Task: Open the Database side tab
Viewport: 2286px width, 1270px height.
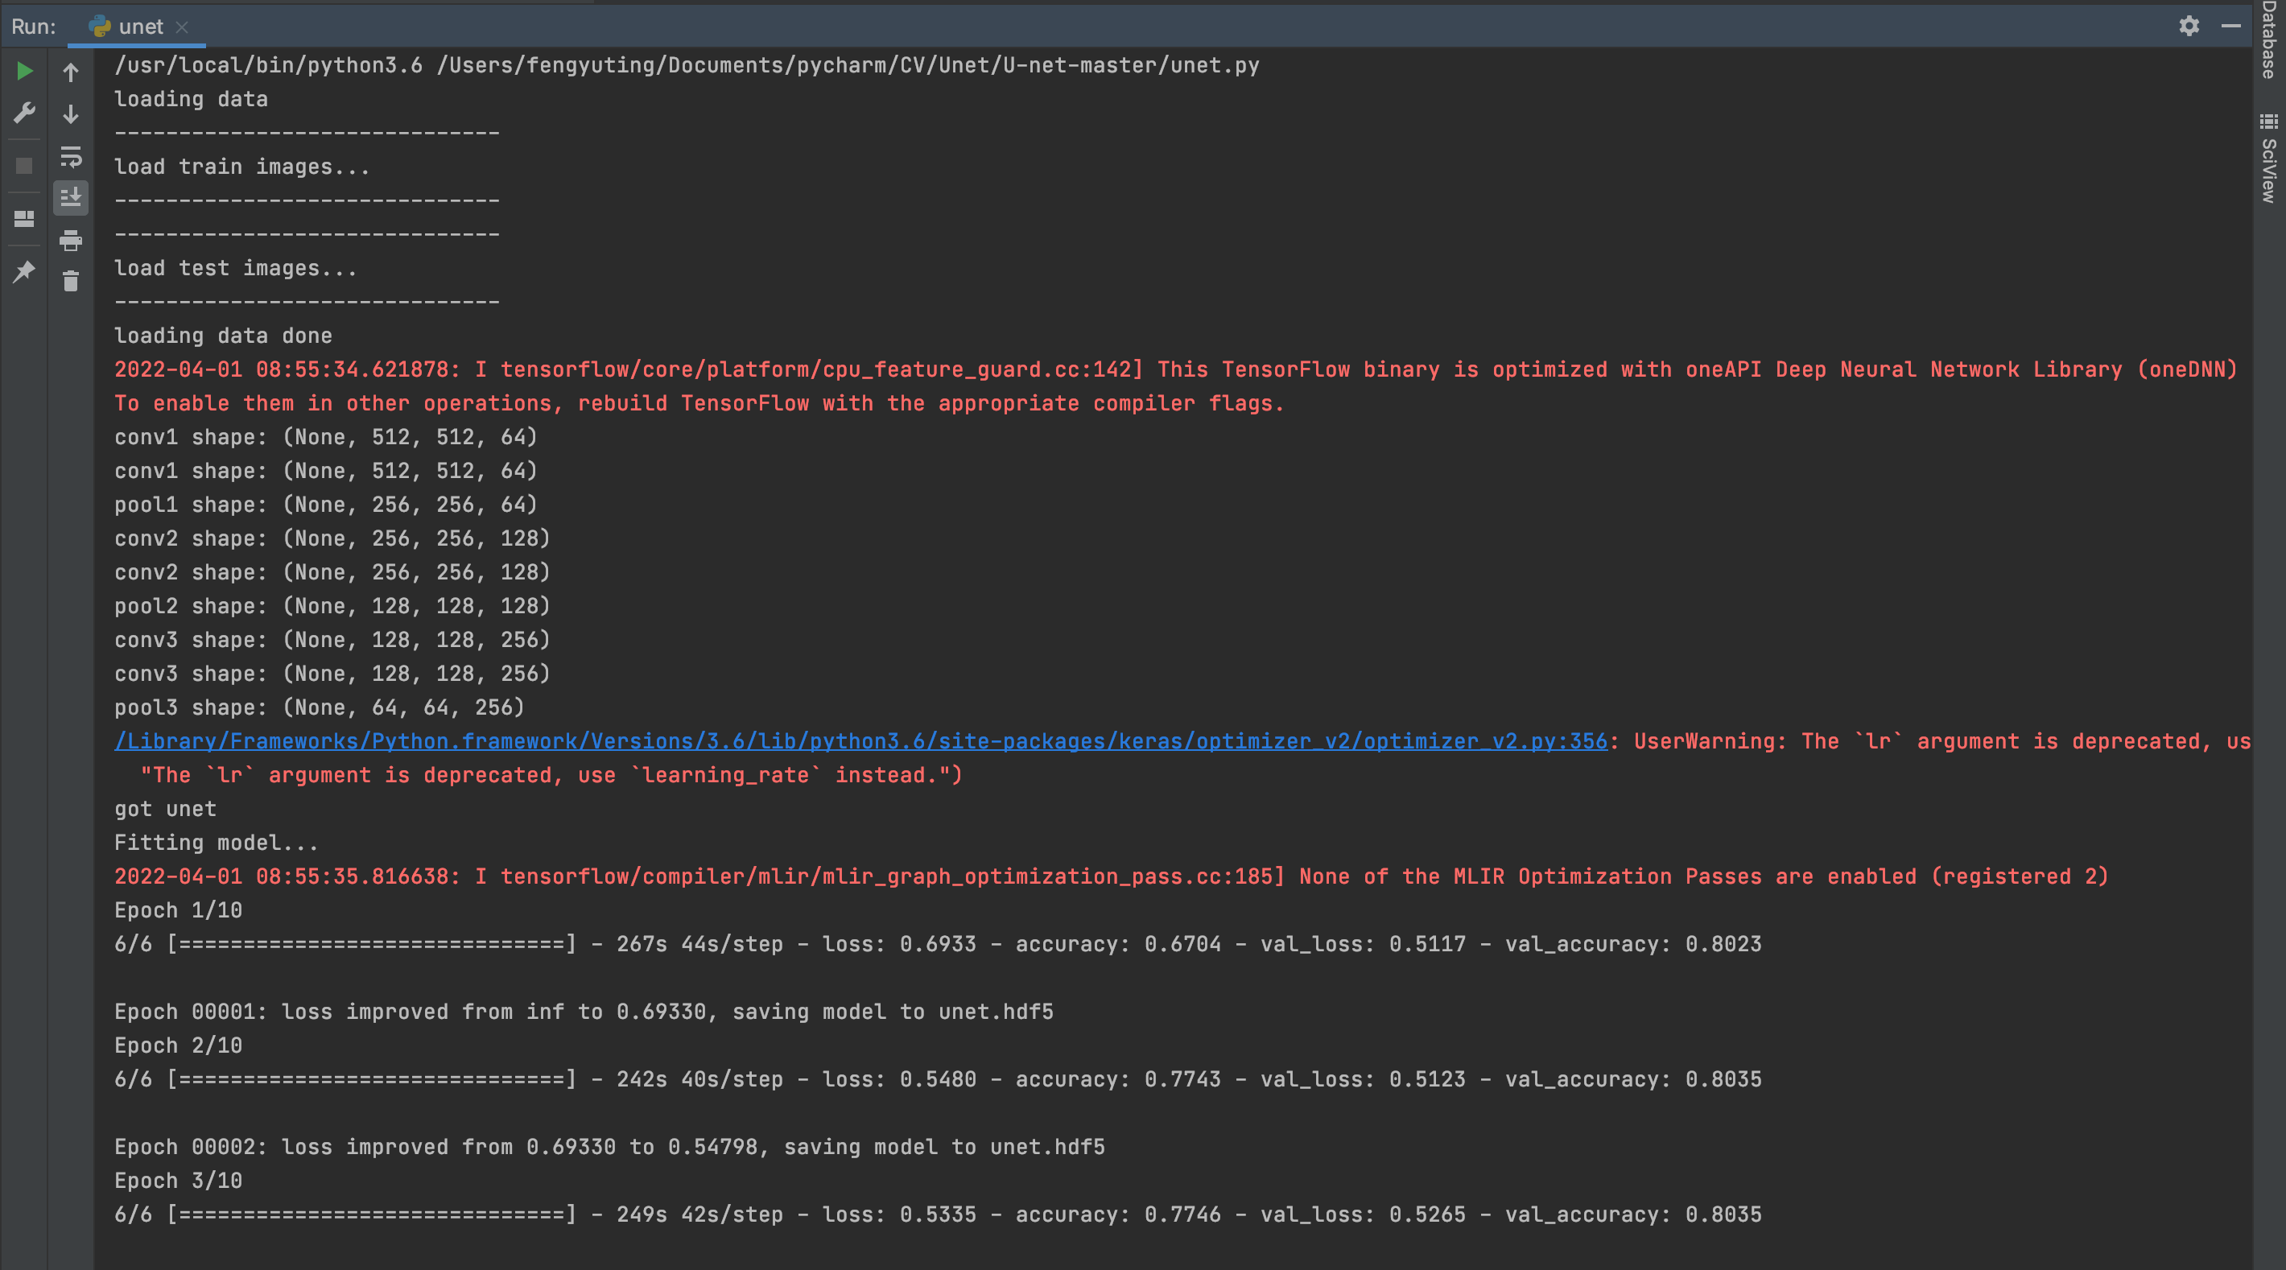Action: click(x=2269, y=40)
